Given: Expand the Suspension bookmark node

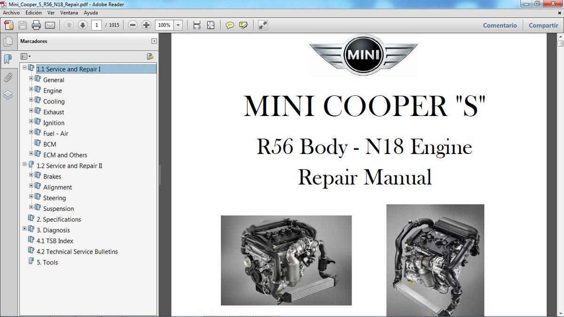Looking at the screenshot, I should pyautogui.click(x=31, y=207).
